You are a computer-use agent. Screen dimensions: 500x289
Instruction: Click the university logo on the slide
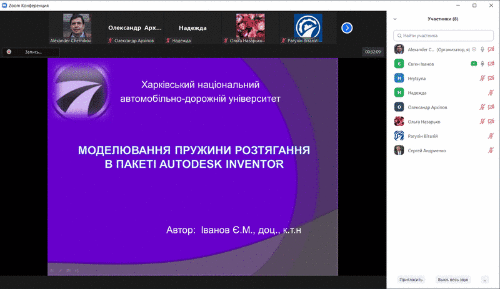point(81,91)
